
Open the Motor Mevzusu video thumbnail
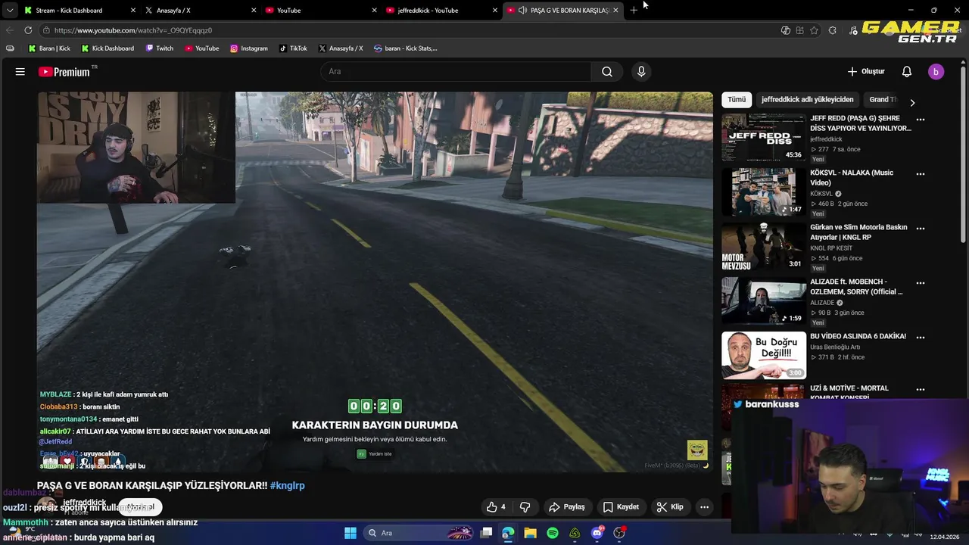pos(764,247)
